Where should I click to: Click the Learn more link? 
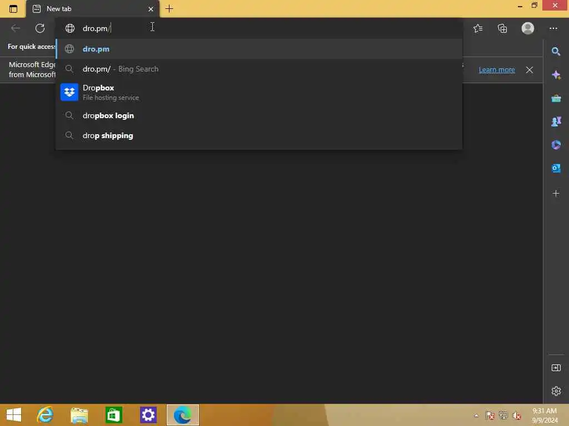point(497,69)
